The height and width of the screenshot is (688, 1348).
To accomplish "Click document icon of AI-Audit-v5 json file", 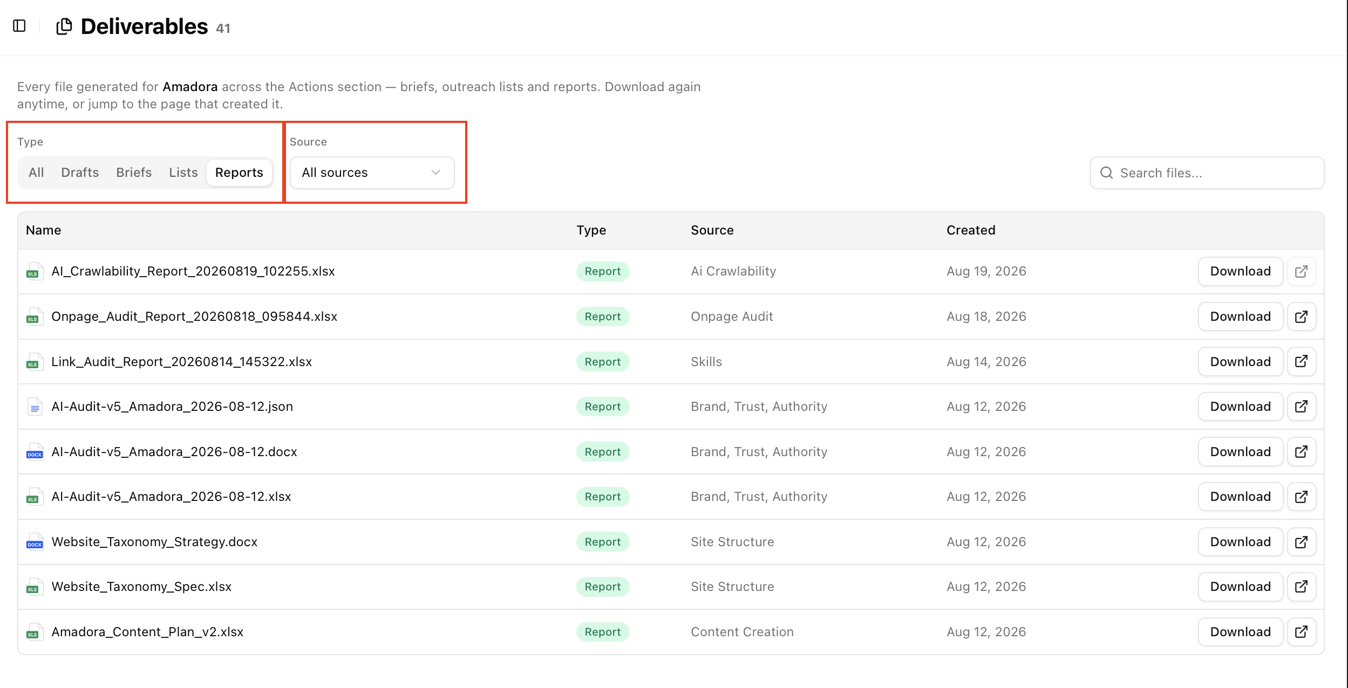I will (x=35, y=407).
